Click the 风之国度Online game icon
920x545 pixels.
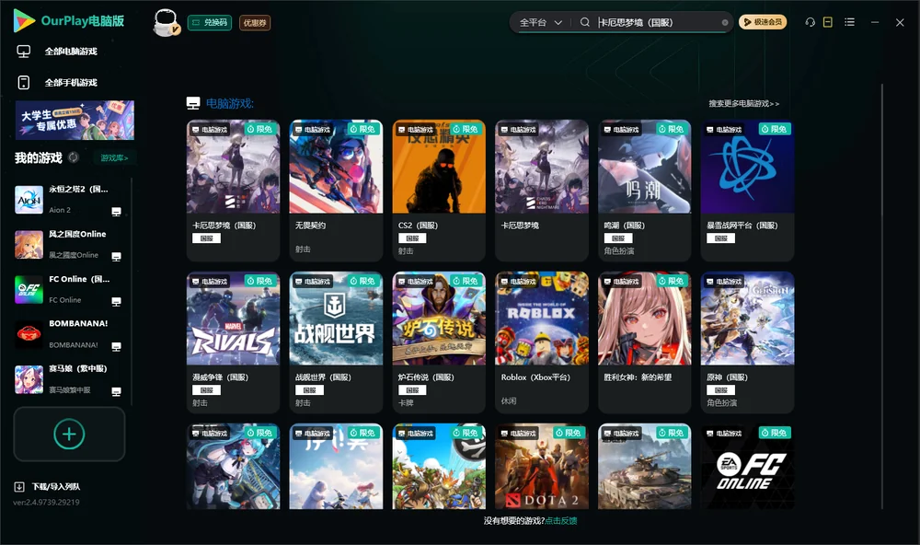29,245
